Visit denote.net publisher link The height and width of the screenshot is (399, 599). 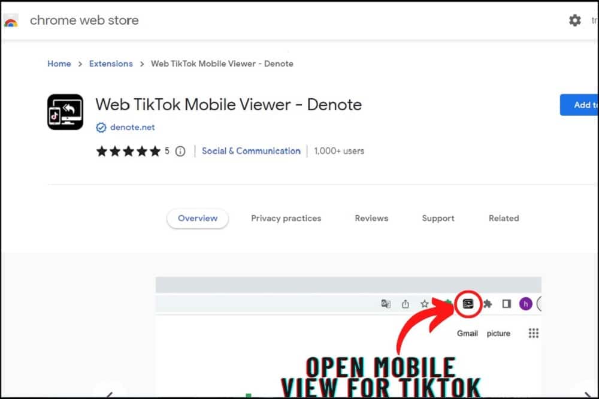pos(132,127)
